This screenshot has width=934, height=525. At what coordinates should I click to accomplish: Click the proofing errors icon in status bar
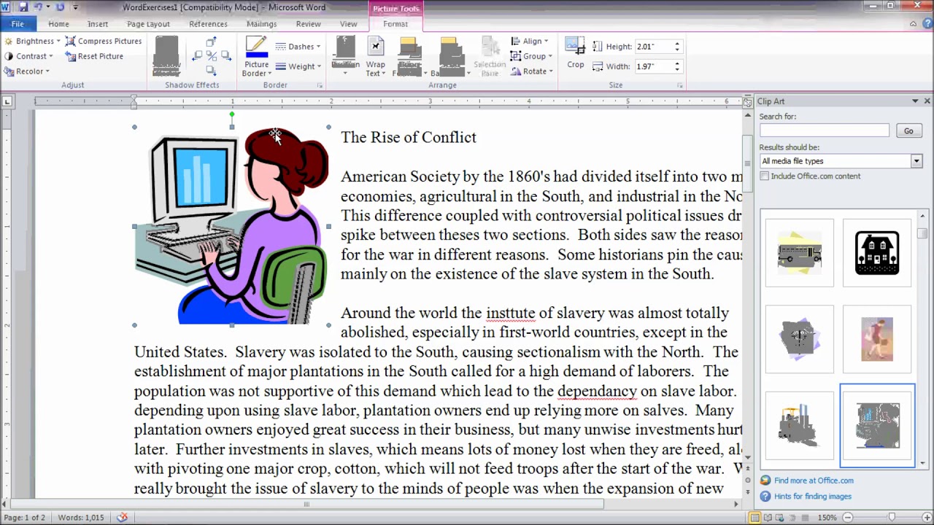pyautogui.click(x=122, y=518)
